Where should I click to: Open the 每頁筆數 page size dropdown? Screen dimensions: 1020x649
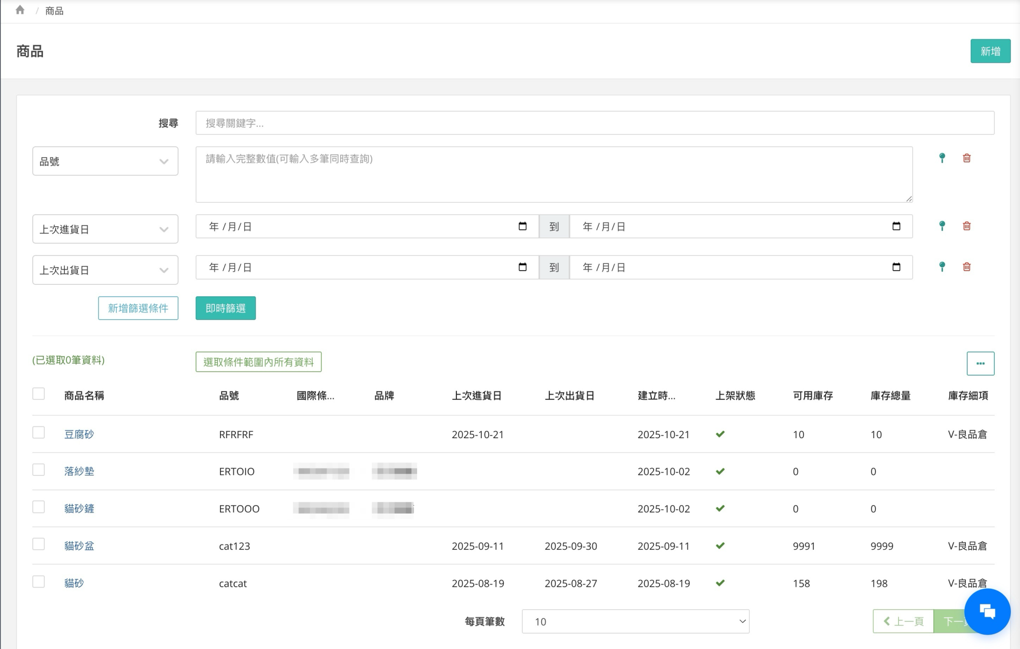point(635,621)
